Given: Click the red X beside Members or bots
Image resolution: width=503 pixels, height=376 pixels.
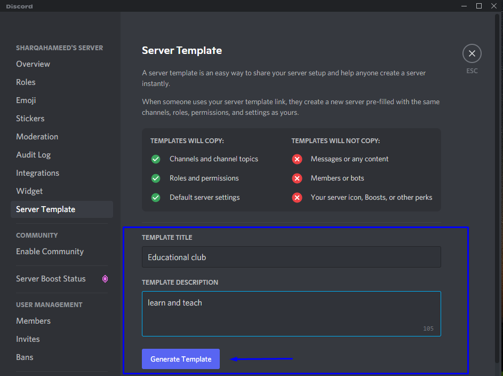Looking at the screenshot, I should point(297,178).
